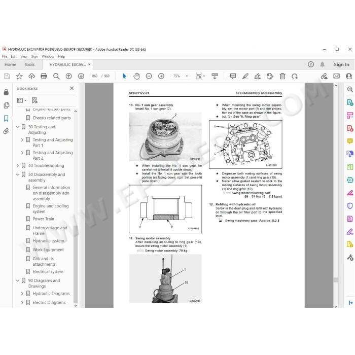This screenshot has width=355, height=355.
Task: Open the Edit menu
Action: click(x=14, y=56)
